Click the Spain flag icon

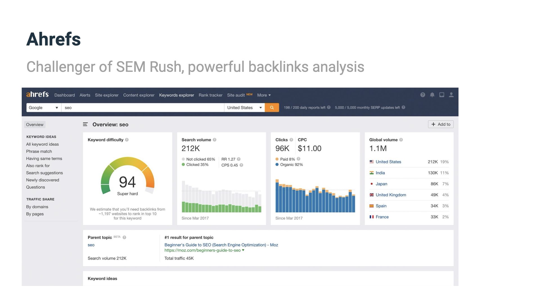[372, 206]
